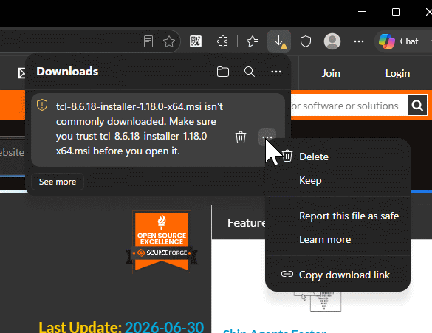
Task: Click the Login link
Action: tap(397, 74)
